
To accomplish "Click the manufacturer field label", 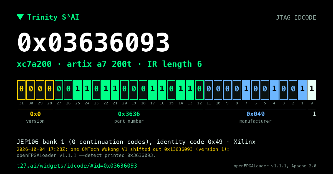I will (256, 121).
